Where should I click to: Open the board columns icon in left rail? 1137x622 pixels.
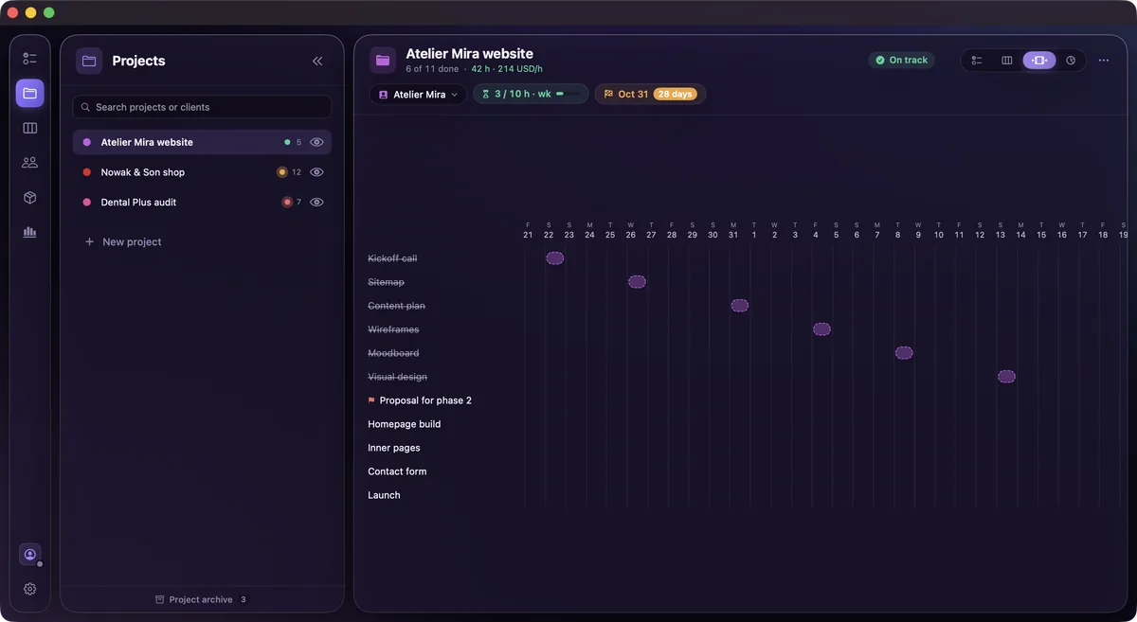click(29, 128)
